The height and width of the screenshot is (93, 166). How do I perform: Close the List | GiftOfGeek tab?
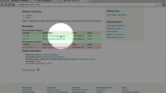pyautogui.click(x=61, y=1)
